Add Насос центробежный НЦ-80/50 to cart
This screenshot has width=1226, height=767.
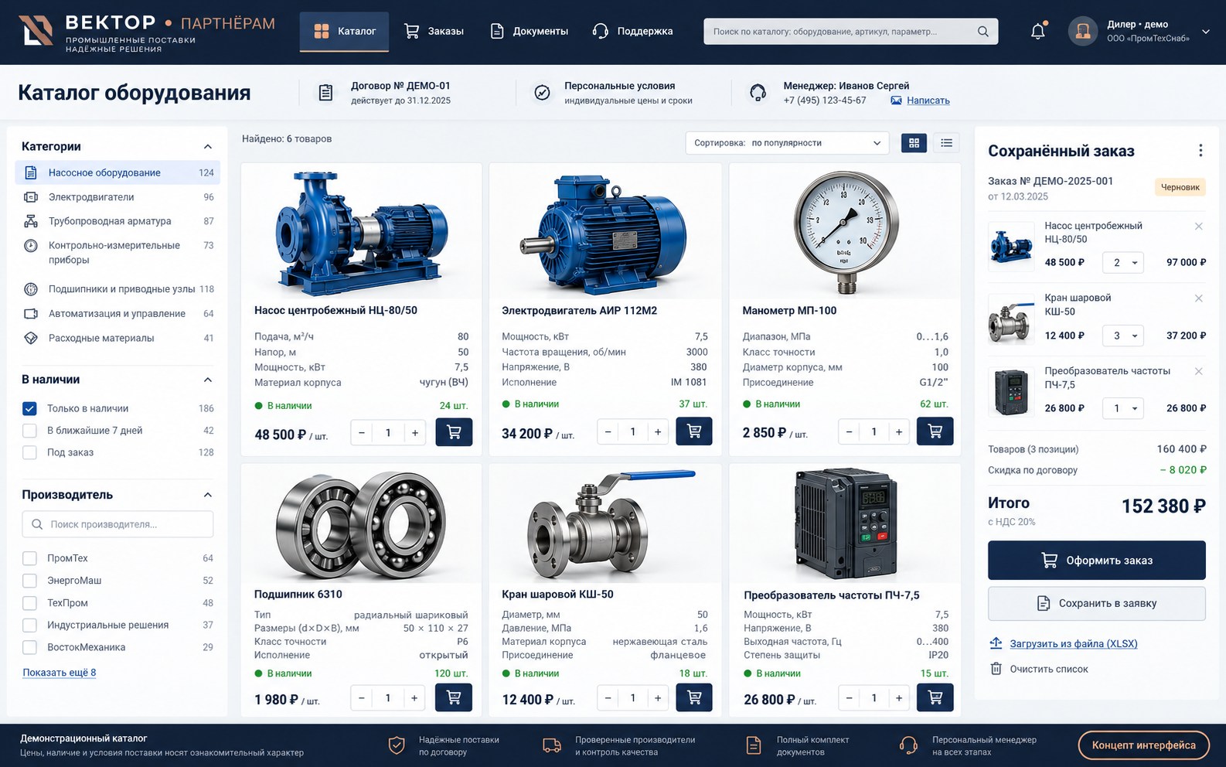click(454, 432)
